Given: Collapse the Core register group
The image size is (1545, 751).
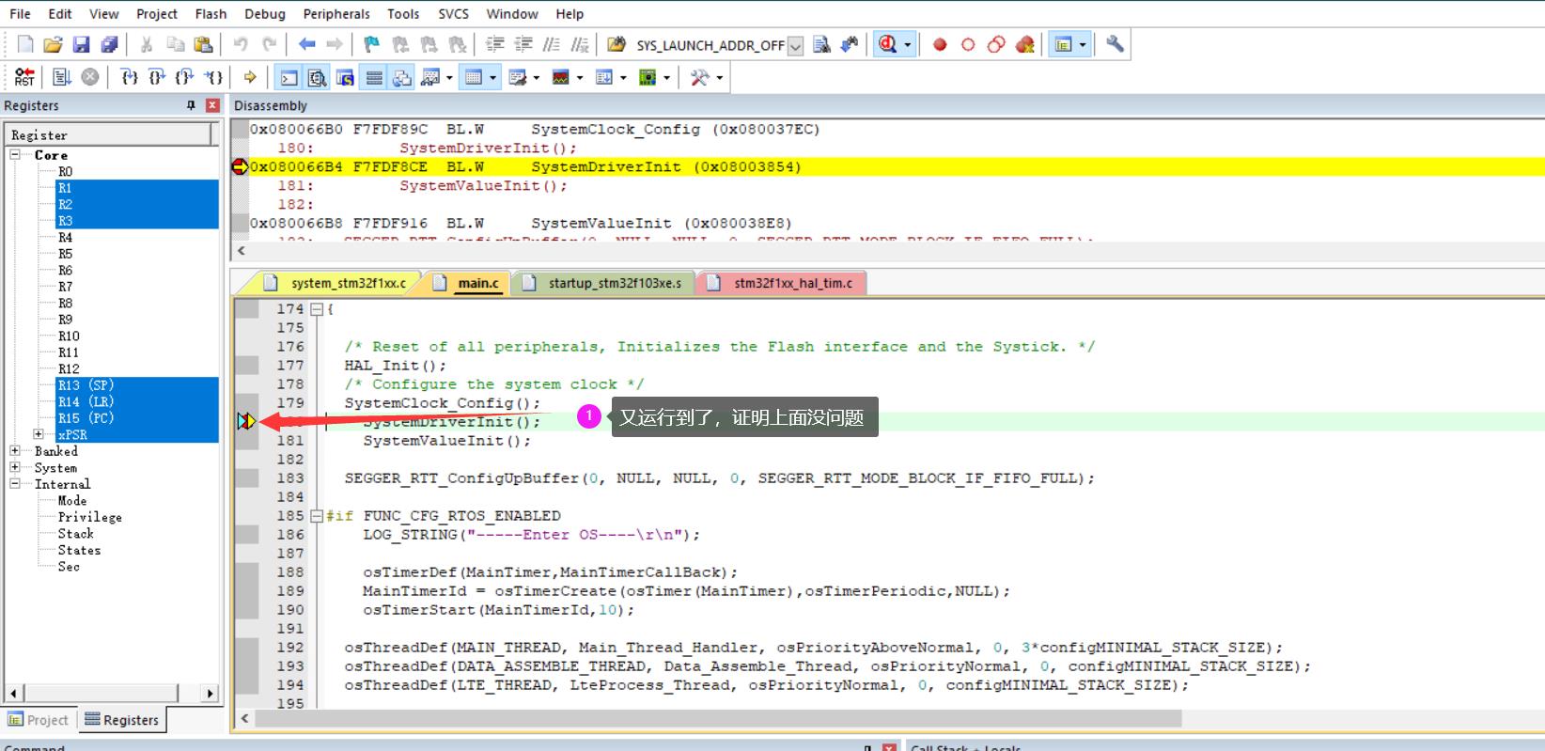Looking at the screenshot, I should pyautogui.click(x=15, y=154).
